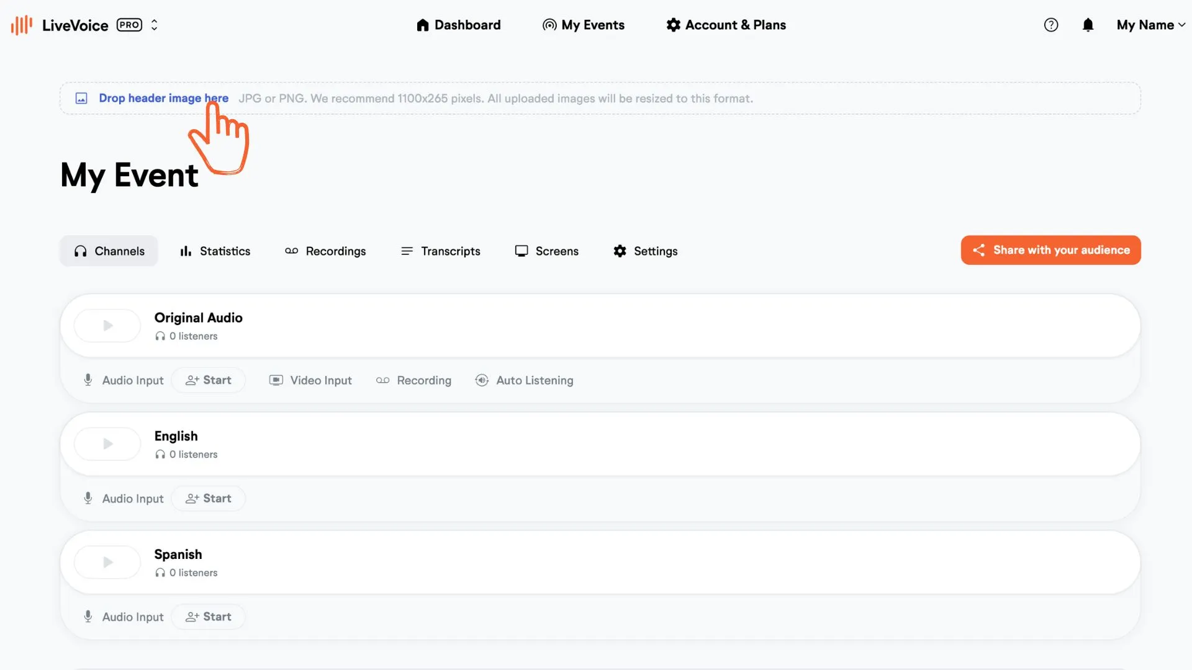Click Start under English channel
Image resolution: width=1192 pixels, height=670 pixels.
209,498
